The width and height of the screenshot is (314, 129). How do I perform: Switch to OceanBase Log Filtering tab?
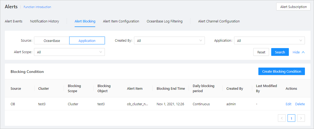pos(164,21)
